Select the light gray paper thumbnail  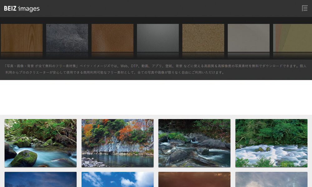[x=249, y=38]
